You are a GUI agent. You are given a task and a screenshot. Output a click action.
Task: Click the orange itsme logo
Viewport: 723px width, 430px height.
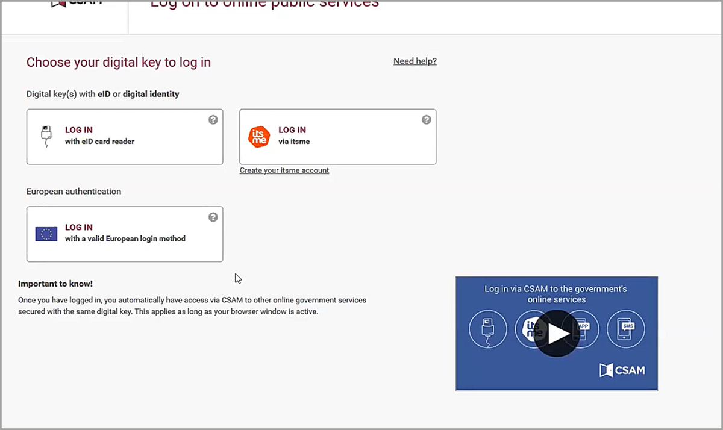point(260,137)
